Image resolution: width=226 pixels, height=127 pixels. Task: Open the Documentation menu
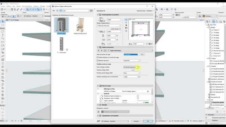27,6
